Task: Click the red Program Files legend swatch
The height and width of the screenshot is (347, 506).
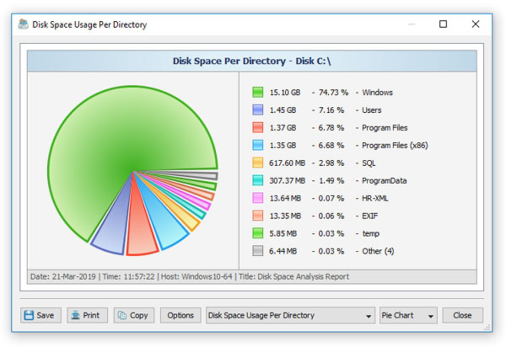Action: (x=258, y=128)
